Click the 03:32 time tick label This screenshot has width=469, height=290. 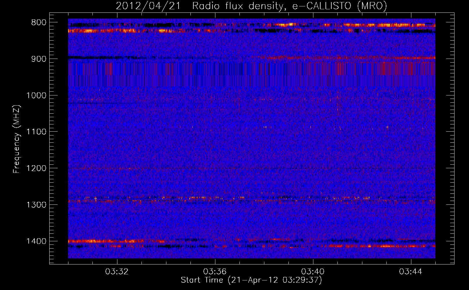click(117, 272)
